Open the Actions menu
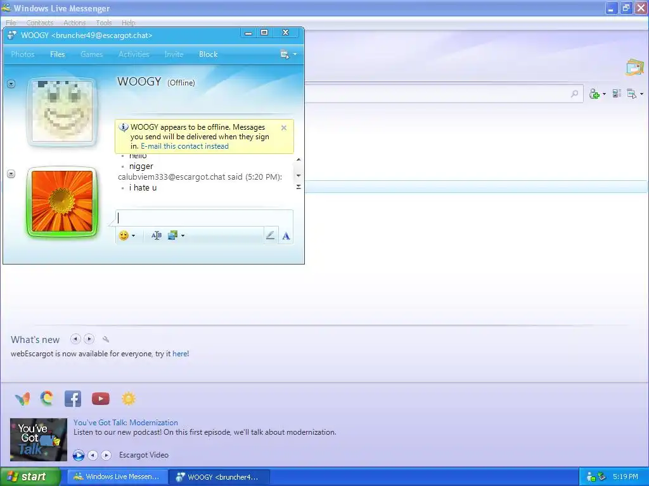 click(x=75, y=23)
